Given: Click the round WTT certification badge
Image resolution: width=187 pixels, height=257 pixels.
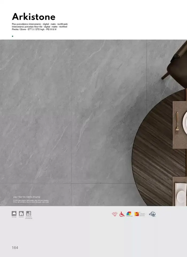Looking at the screenshot, I should 152,214.
